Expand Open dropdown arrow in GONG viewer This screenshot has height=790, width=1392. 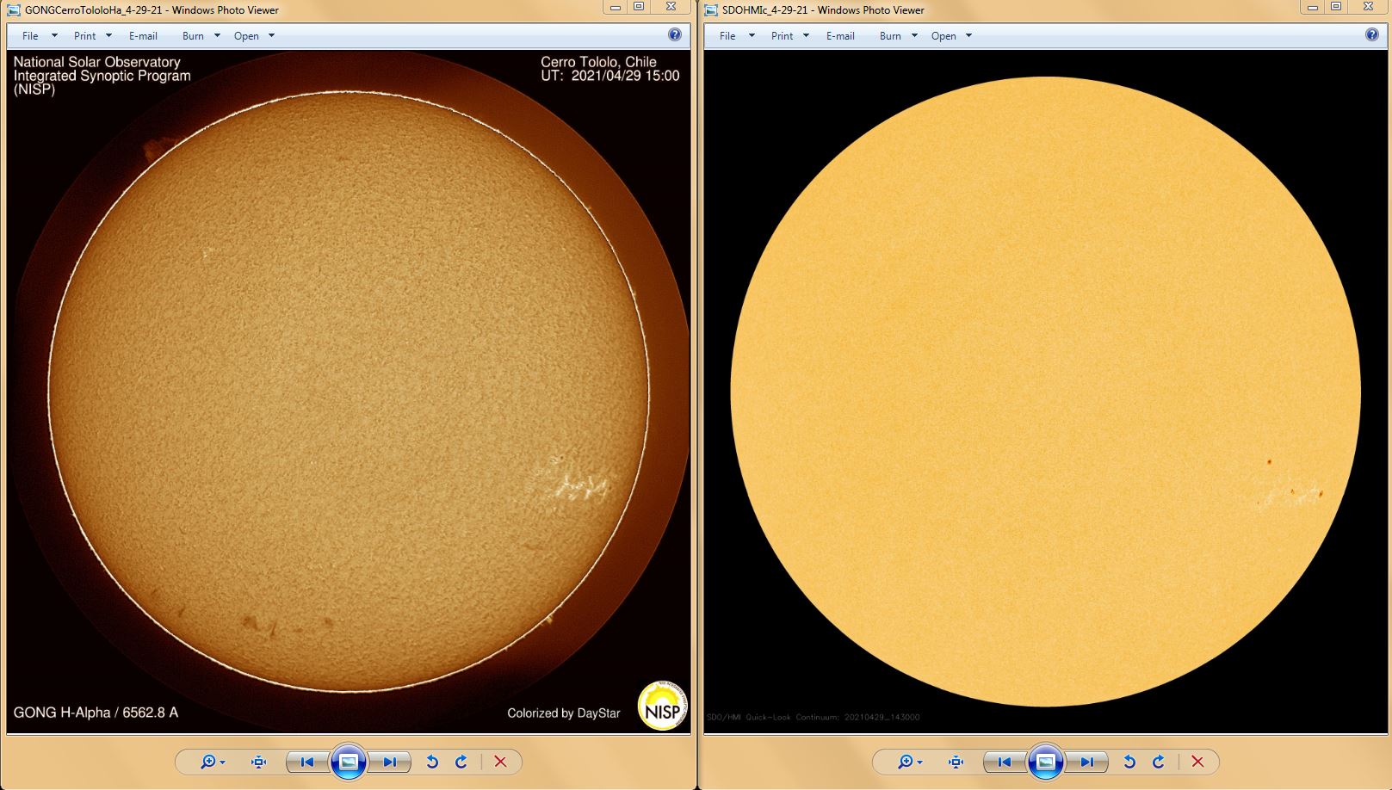point(271,36)
